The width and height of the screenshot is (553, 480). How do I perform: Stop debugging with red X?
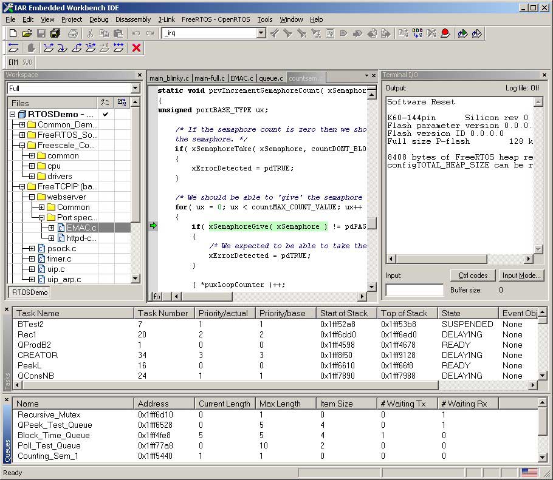[136, 48]
